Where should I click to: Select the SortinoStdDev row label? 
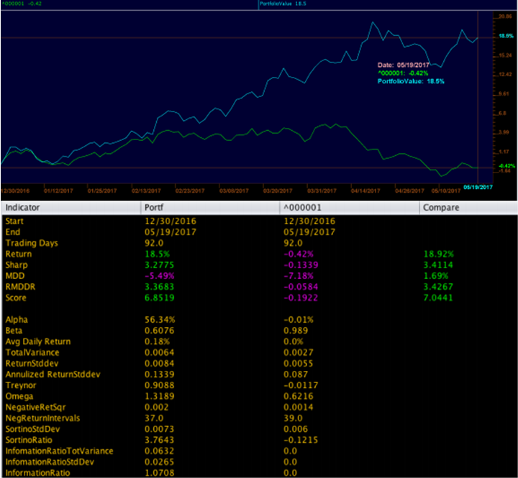[x=32, y=429]
